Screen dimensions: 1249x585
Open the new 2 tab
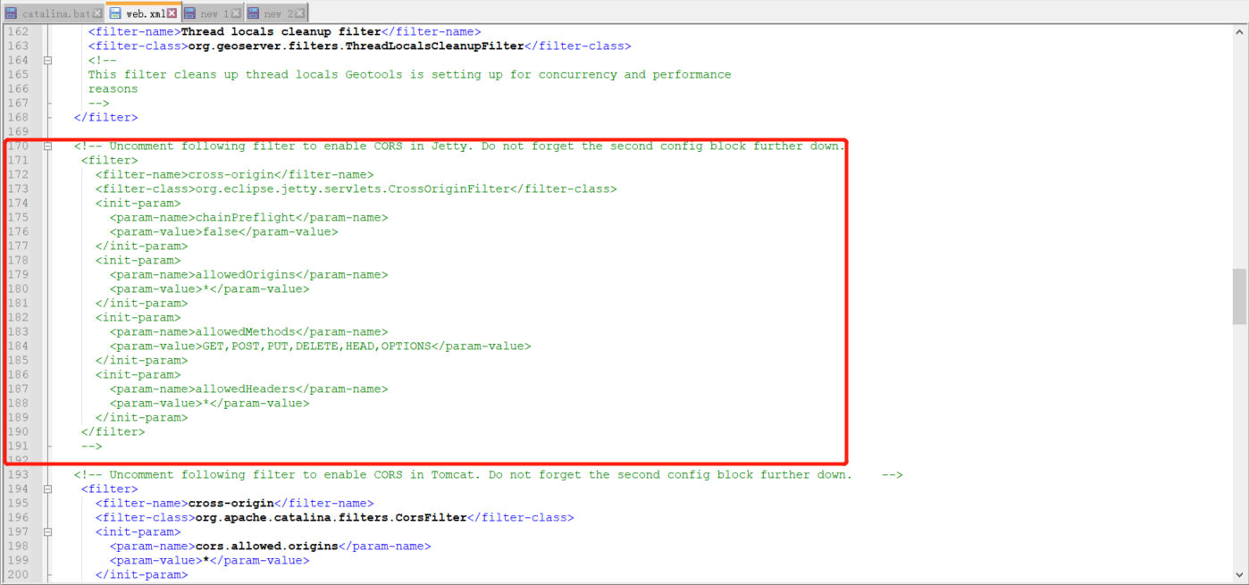pos(276,13)
